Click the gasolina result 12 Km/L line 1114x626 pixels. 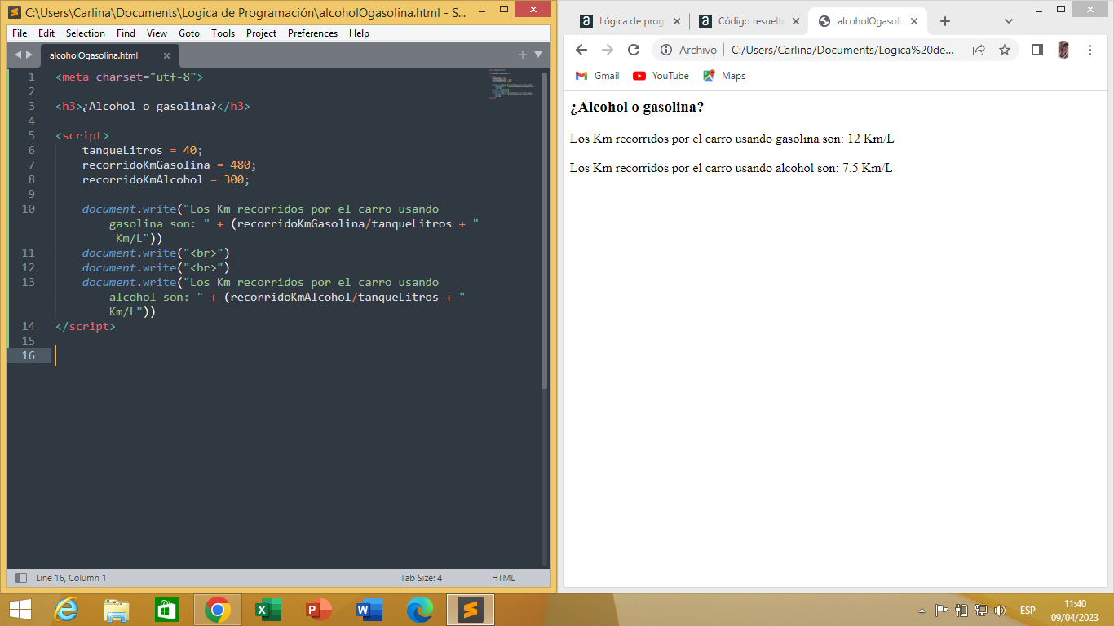pos(732,139)
